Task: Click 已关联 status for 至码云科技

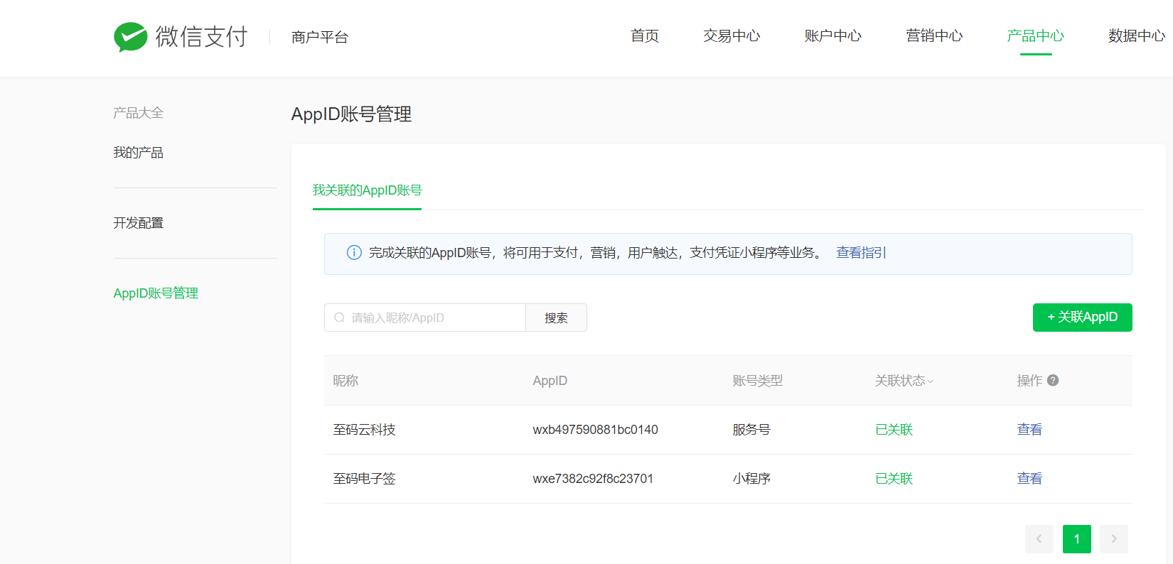Action: pos(894,430)
